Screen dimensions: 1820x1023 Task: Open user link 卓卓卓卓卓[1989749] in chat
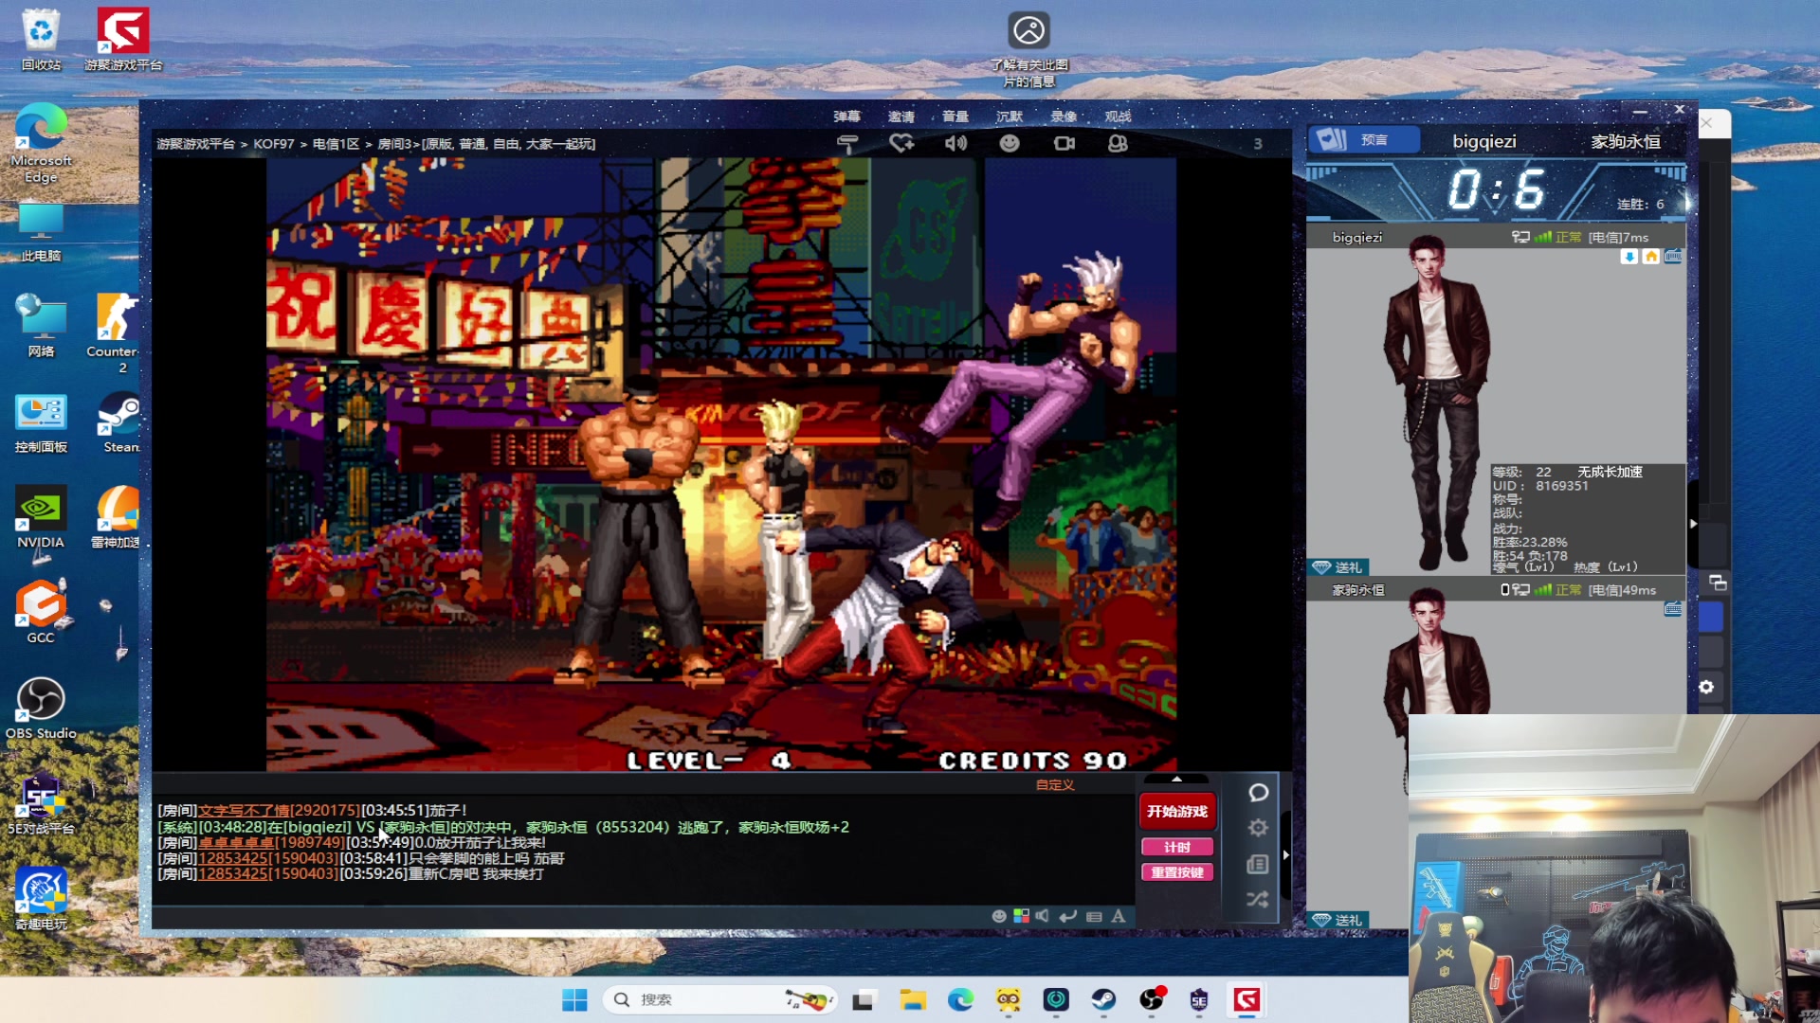click(271, 842)
